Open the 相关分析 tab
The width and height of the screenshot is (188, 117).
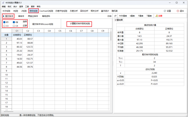pos(95,11)
